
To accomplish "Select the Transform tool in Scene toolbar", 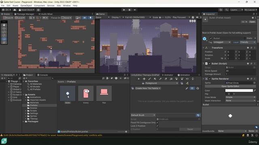I will tap(4, 43).
